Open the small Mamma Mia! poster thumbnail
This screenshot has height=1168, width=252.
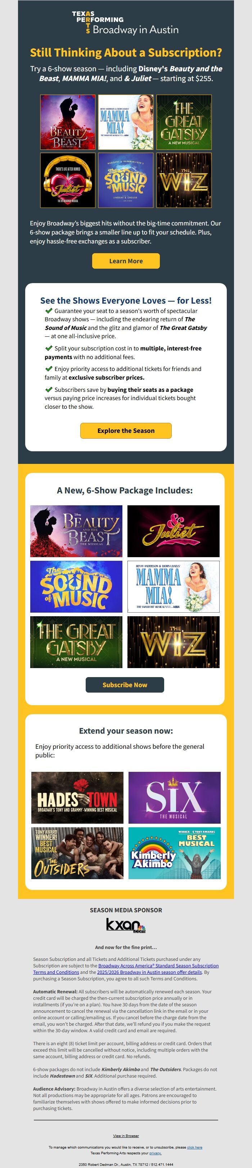coord(126,122)
